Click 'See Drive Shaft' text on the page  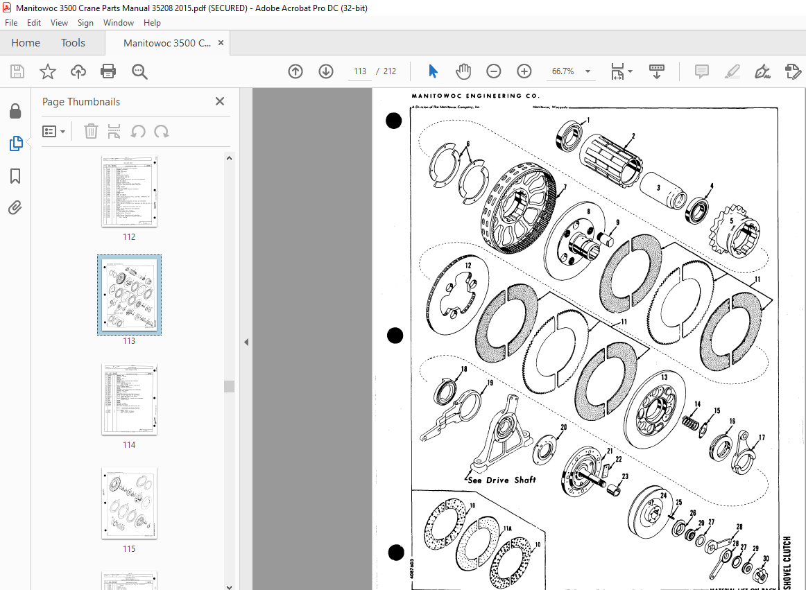pos(502,480)
